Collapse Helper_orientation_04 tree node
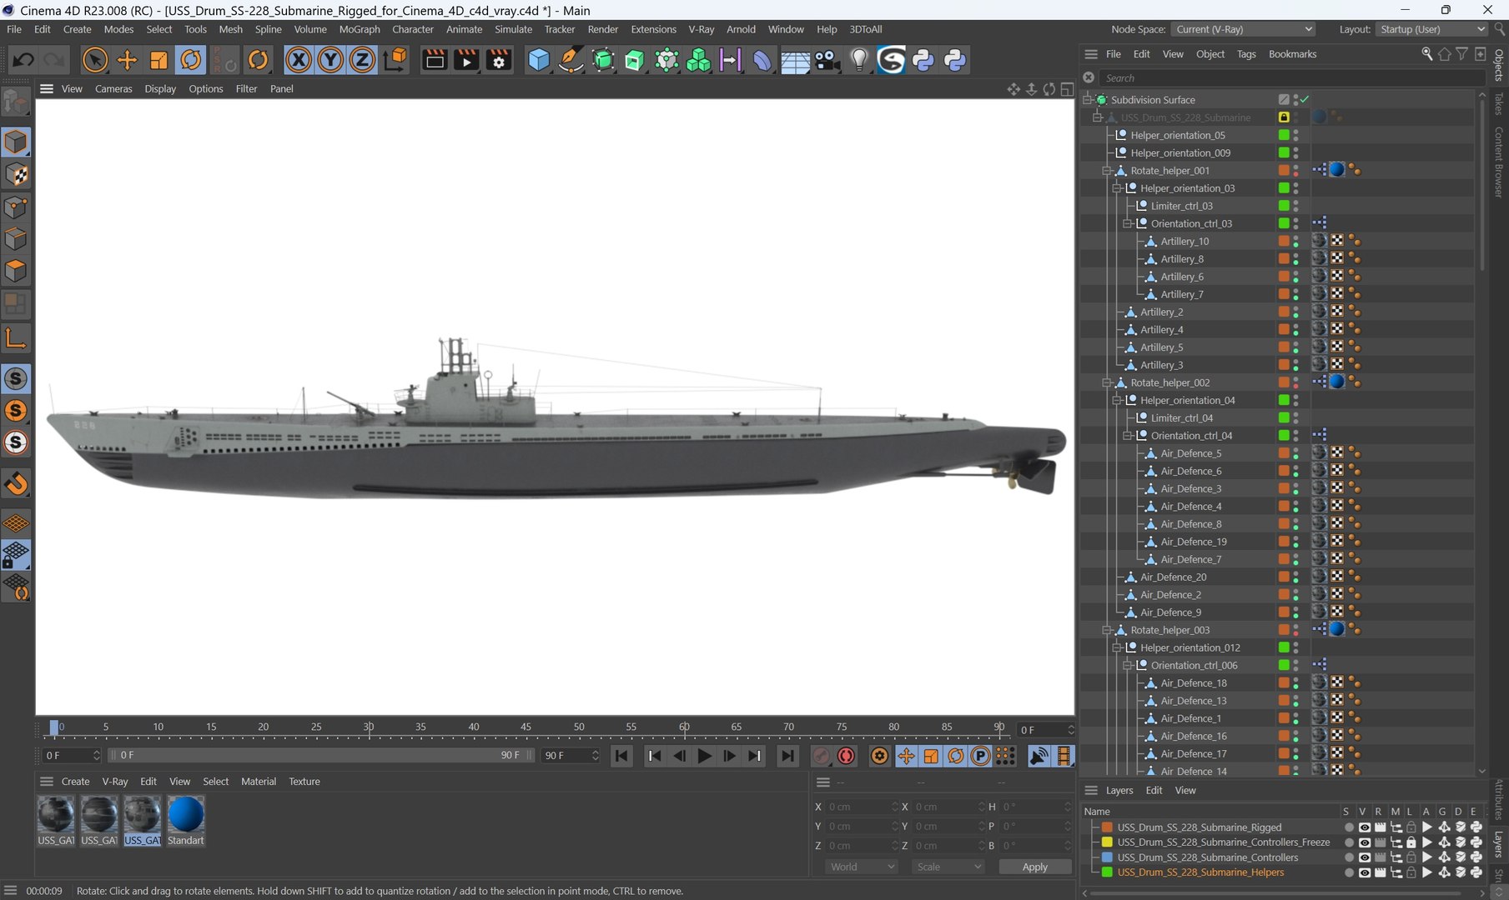 (x=1117, y=401)
